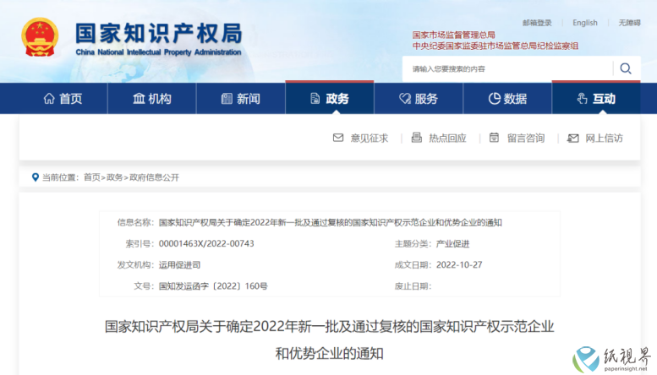Screen dimensions: 657x375
Task: Click the date 2022-10-27
Action: tap(459, 265)
